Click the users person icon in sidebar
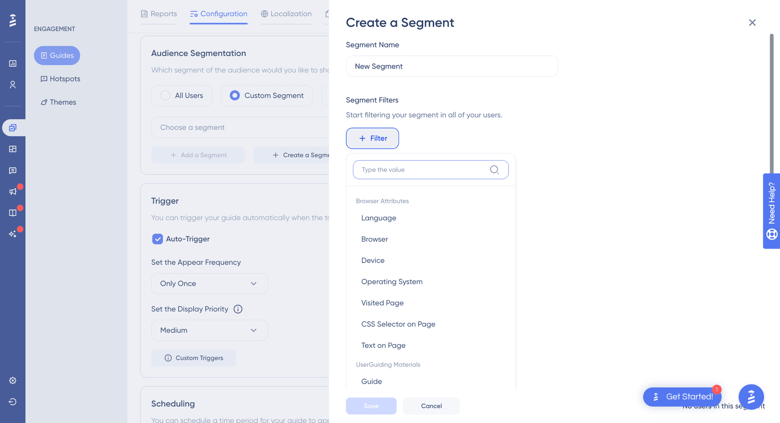 tap(13, 85)
